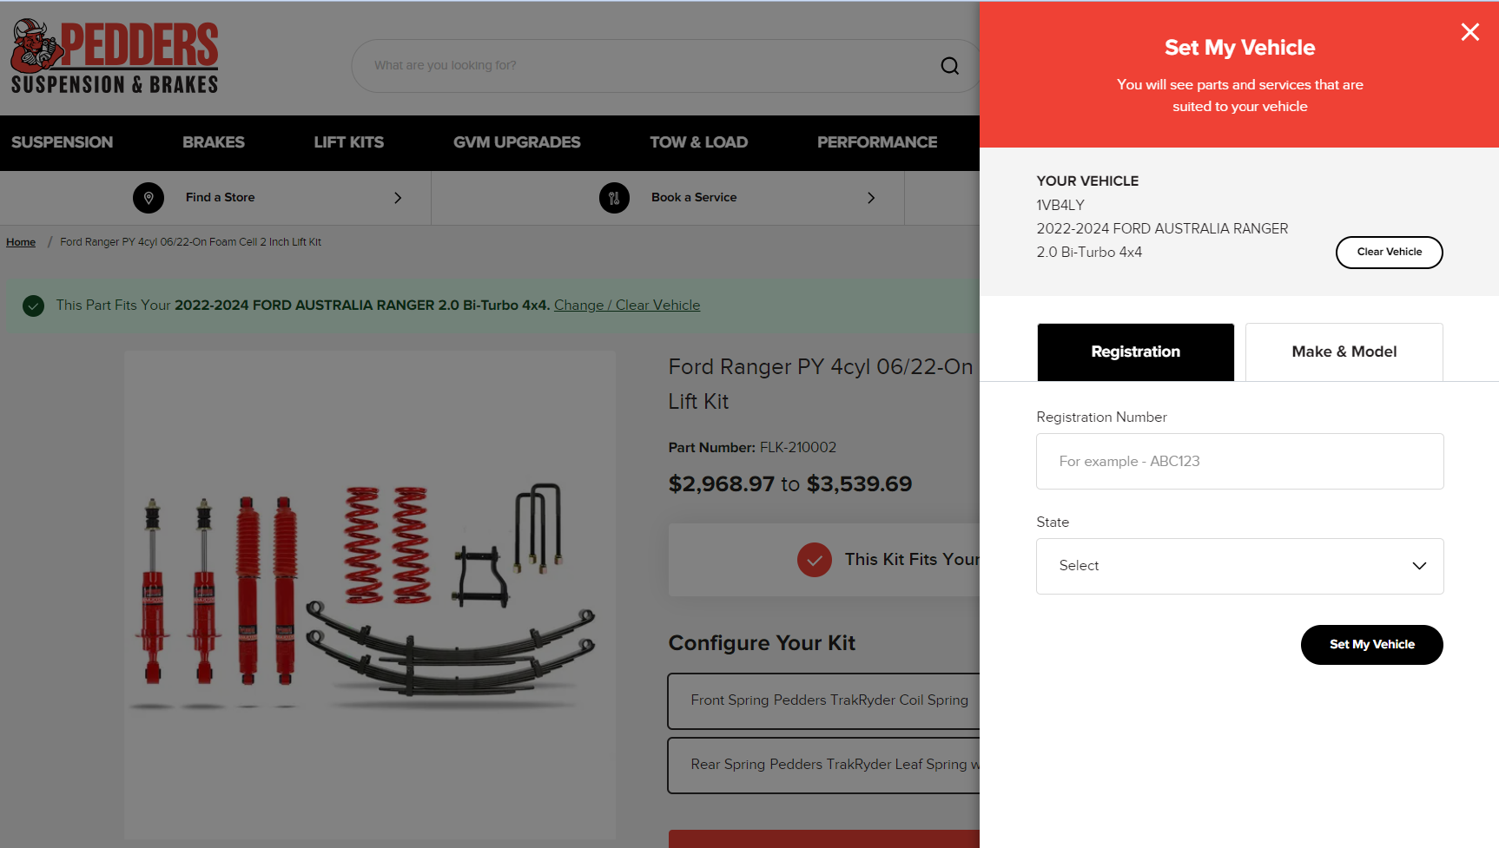Open the Suspension menu
The height and width of the screenshot is (848, 1499).
[62, 142]
